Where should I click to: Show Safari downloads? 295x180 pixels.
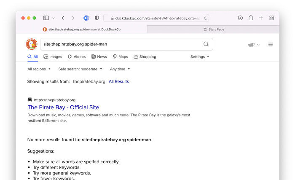tap(240, 18)
